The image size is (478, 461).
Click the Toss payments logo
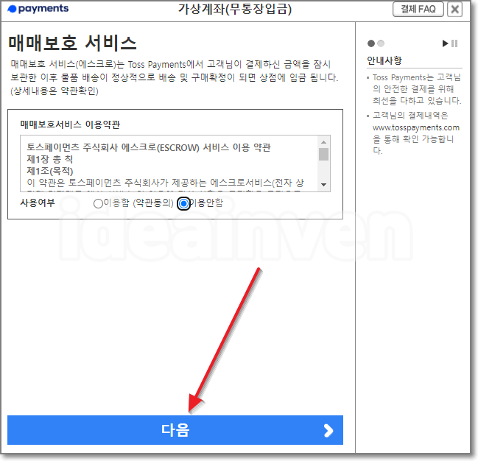pos(38,9)
